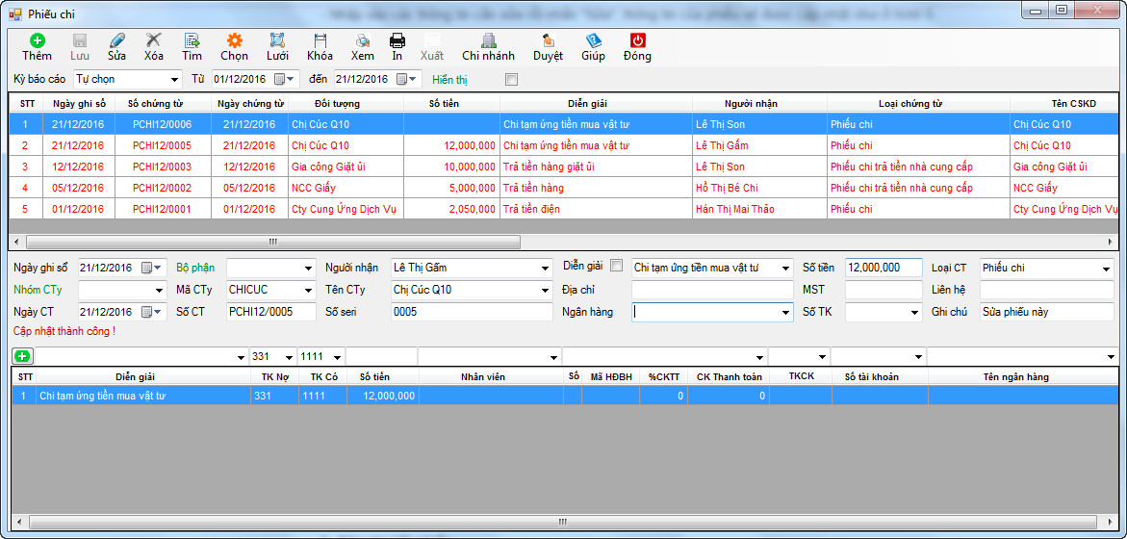Screen dimensions: 1127x539
Task: Click the Số tiền input field
Action: coord(884,268)
